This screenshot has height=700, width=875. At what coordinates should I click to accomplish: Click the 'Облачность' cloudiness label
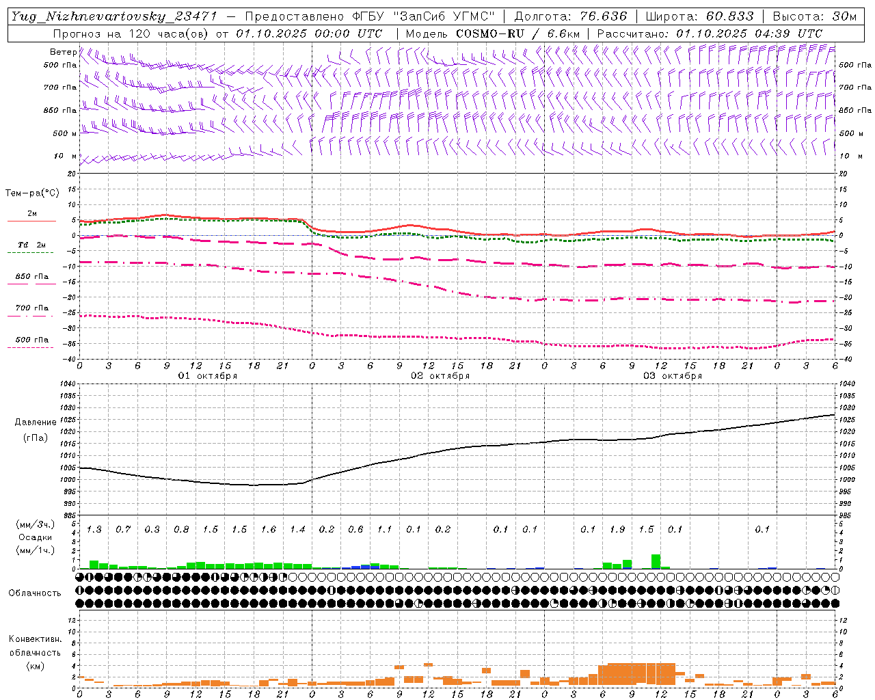tap(35, 593)
